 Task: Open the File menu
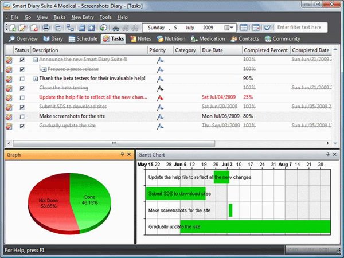pos(14,17)
